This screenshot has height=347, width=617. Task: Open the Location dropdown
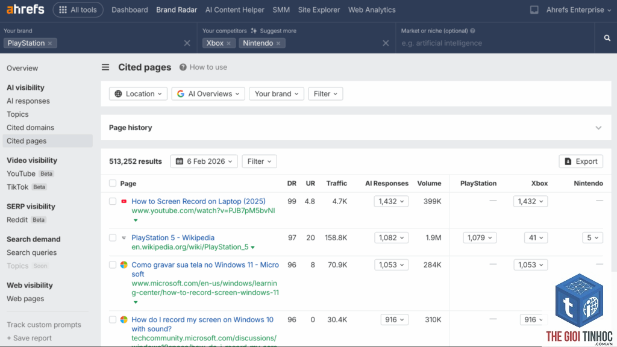[x=138, y=93]
